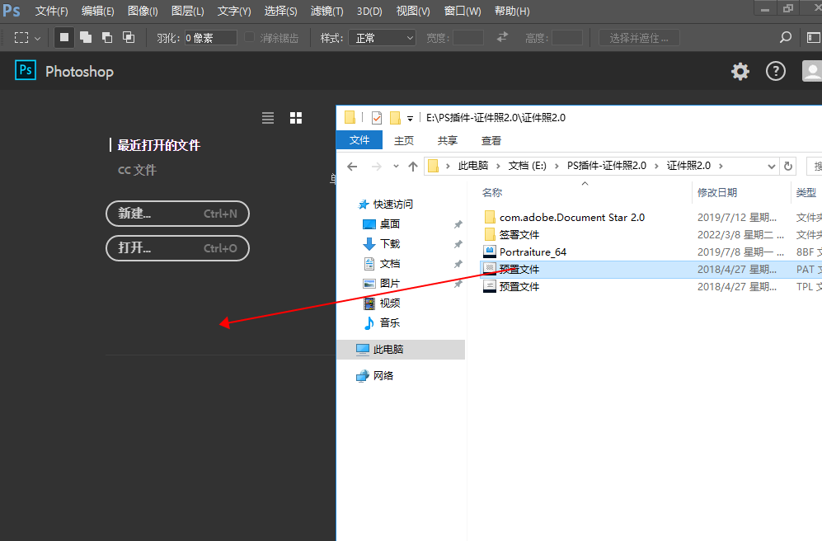Open the 编辑(E) menu

click(97, 11)
